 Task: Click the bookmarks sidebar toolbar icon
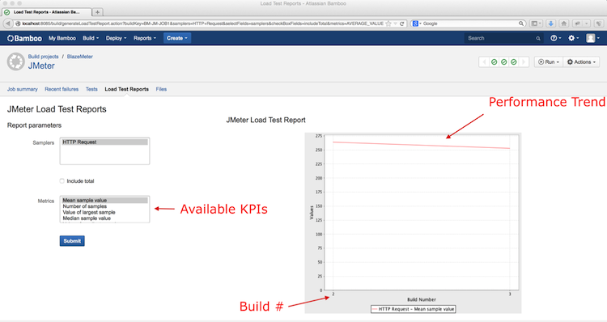[x=536, y=23]
